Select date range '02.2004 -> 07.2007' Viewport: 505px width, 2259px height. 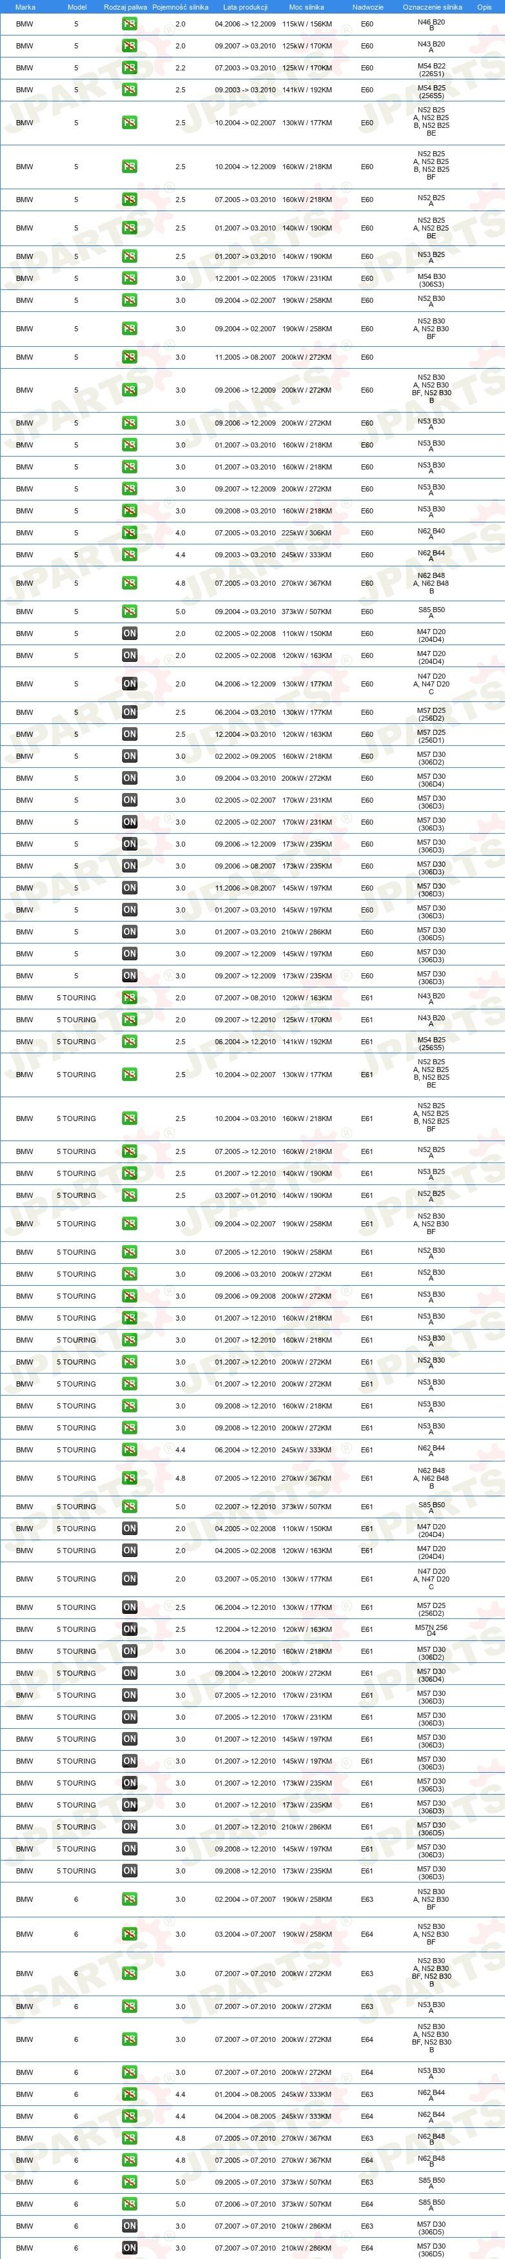point(245,1899)
